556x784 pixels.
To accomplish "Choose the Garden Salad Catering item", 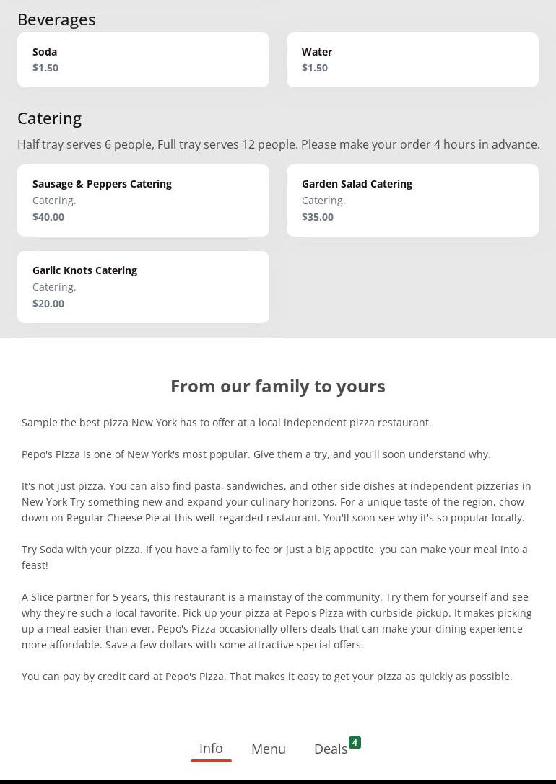I will pos(412,200).
